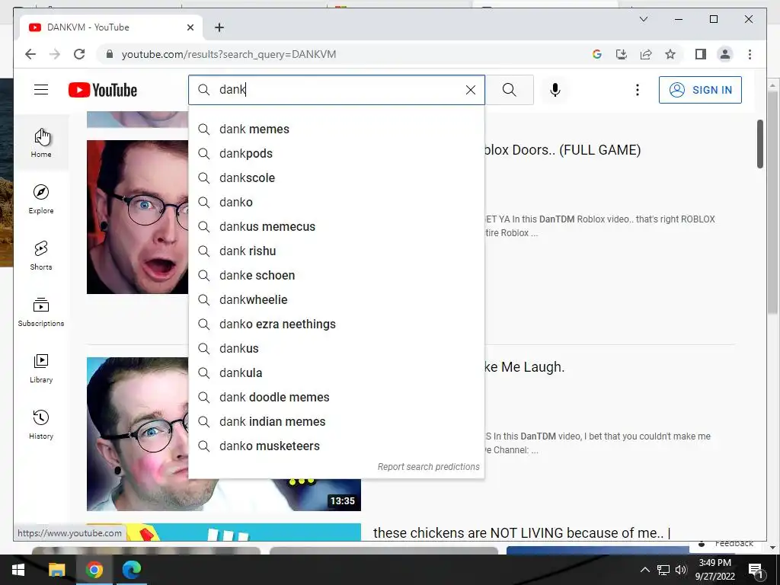Select suggestion "dankscole"
The image size is (780, 585).
point(336,178)
